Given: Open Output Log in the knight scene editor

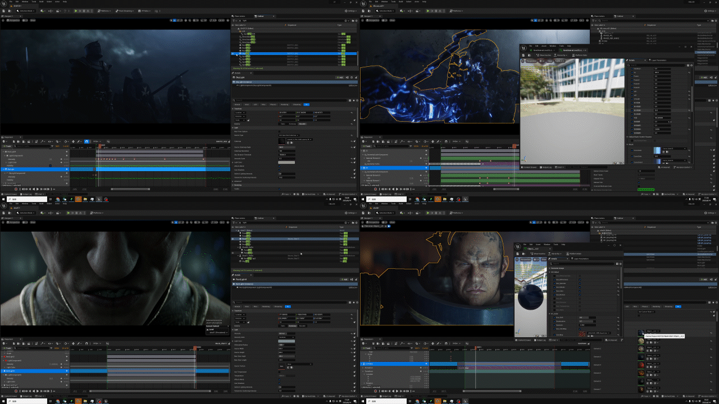Looking at the screenshot, I should coord(26,194).
